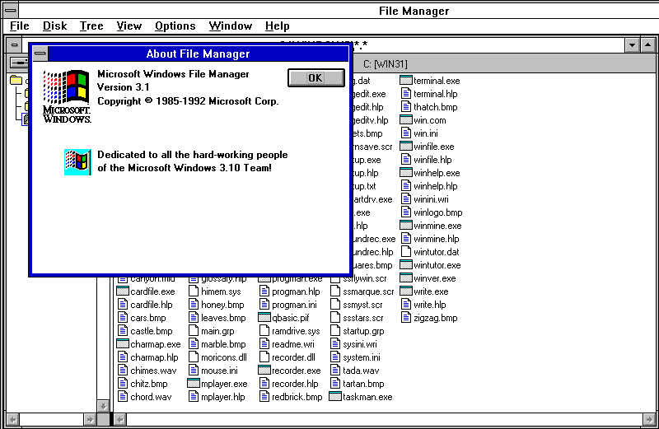The image size is (659, 429).
Task: Select the win.ini file icon
Action: click(x=405, y=133)
